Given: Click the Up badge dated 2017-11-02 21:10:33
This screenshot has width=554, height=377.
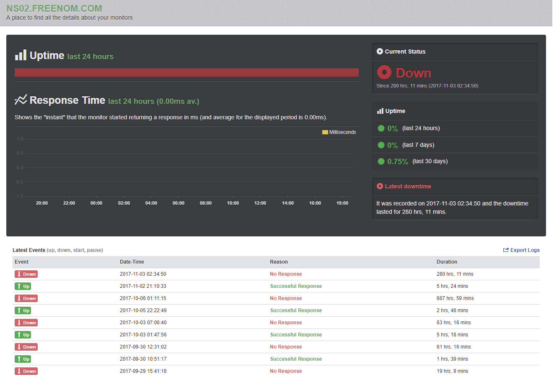Looking at the screenshot, I should [x=23, y=286].
